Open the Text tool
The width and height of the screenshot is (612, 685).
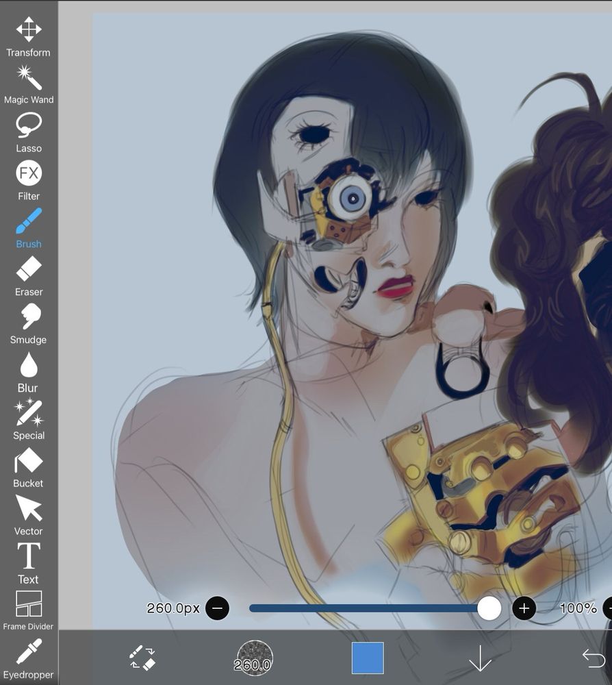pos(28,563)
